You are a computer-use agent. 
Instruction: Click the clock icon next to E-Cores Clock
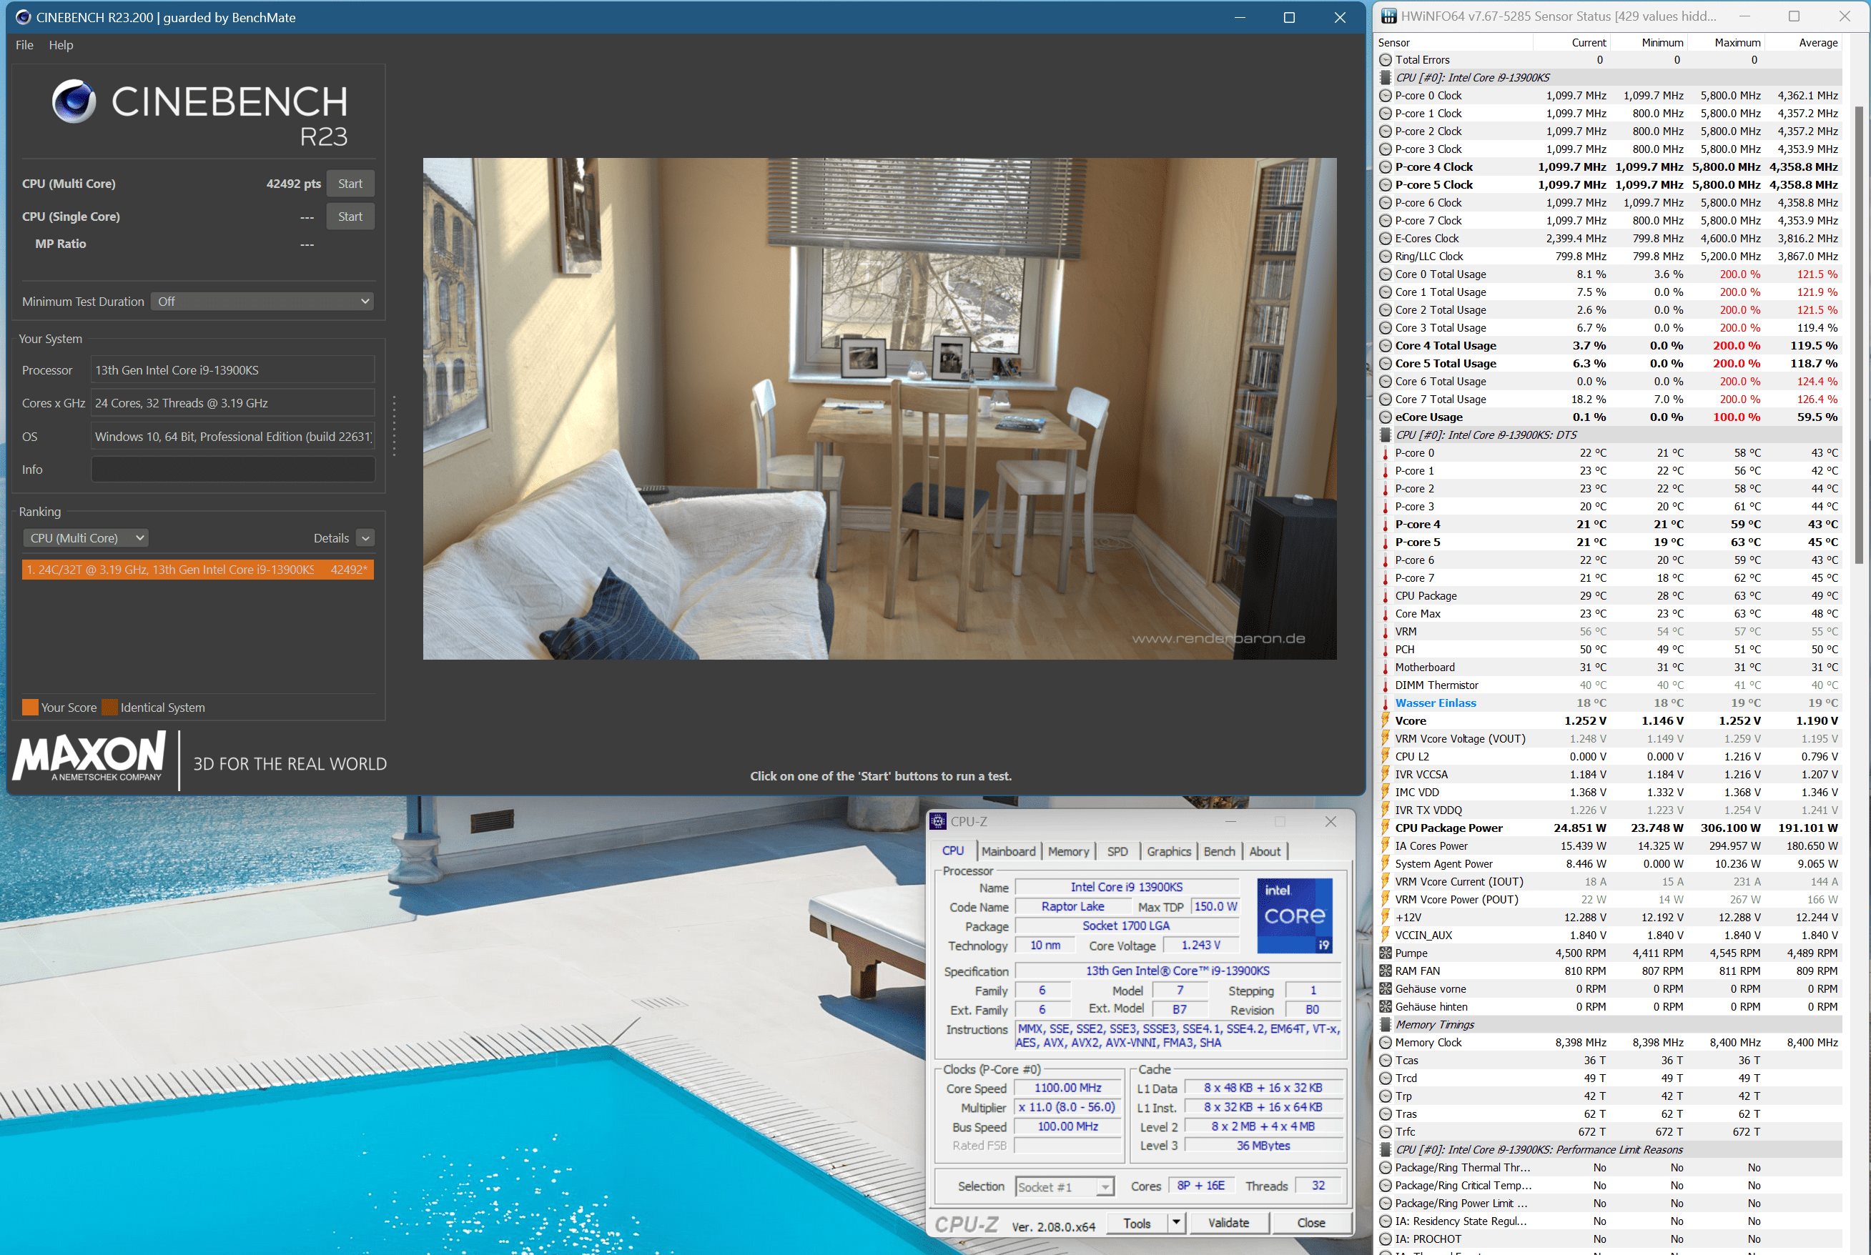pos(1385,239)
